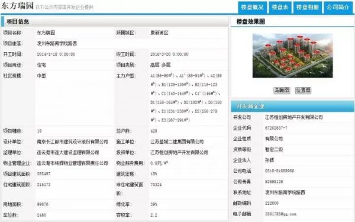Go to the 公司简介 tab
This screenshot has height=222, width=355.
[338, 8]
